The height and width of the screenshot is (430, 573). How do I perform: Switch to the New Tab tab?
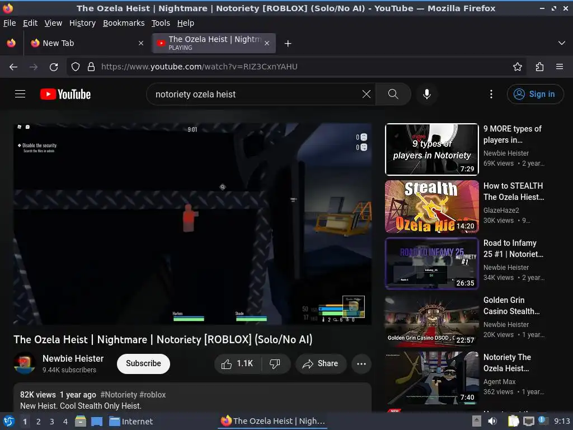[87, 43]
